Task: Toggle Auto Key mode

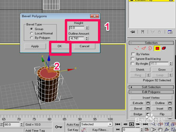Action: point(73,124)
